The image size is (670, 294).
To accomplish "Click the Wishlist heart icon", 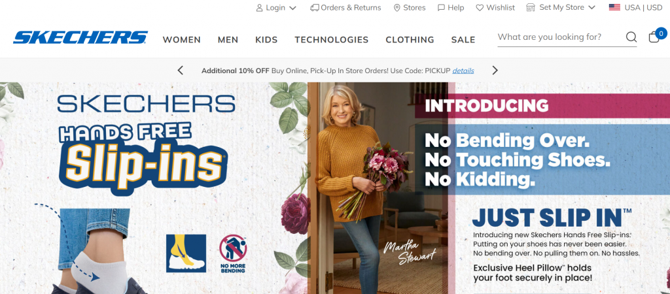I will click(480, 8).
